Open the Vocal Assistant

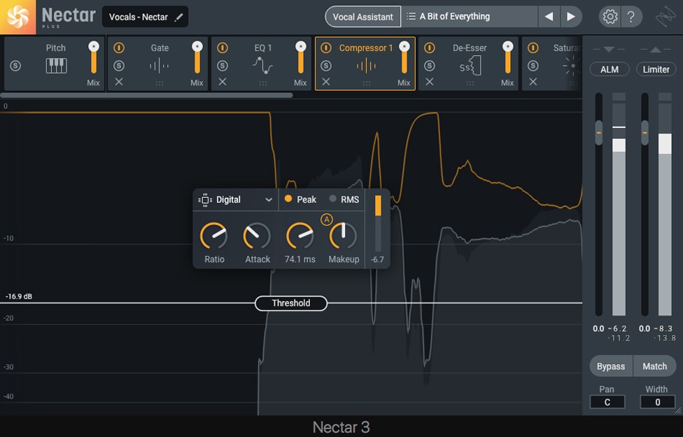362,17
